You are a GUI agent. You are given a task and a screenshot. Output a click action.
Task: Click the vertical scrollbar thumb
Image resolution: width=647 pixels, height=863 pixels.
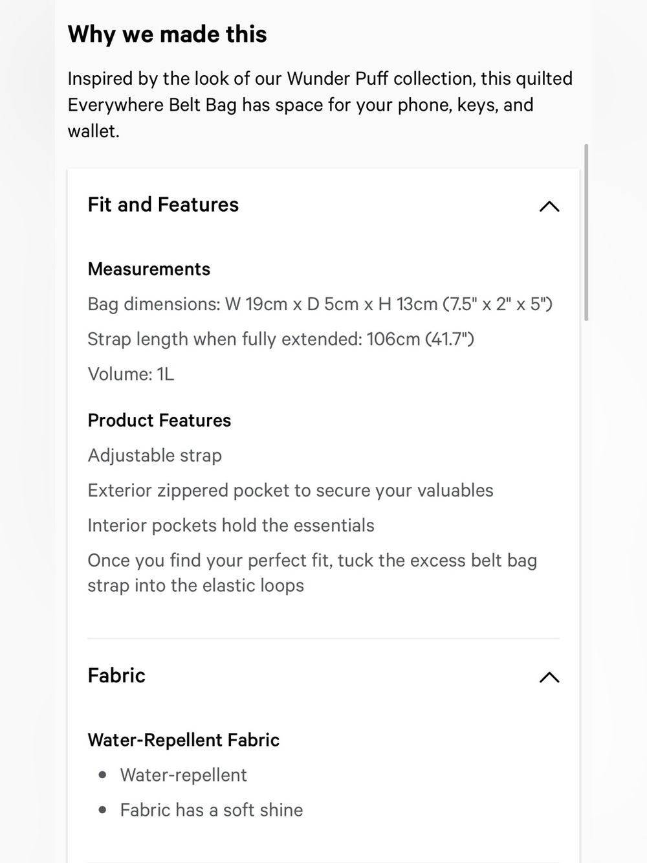click(586, 232)
